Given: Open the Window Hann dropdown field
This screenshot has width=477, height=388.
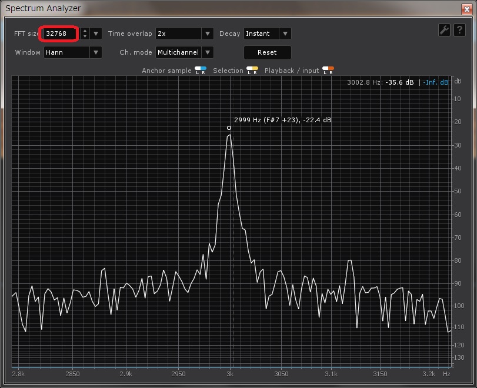Looking at the screenshot, I should pos(67,52).
